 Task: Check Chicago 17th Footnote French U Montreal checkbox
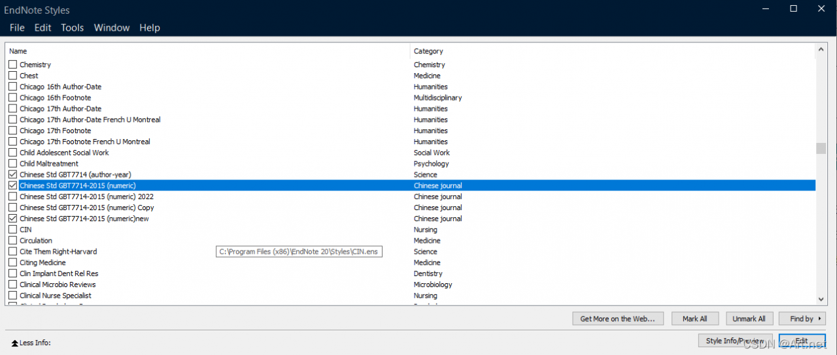[x=12, y=142]
